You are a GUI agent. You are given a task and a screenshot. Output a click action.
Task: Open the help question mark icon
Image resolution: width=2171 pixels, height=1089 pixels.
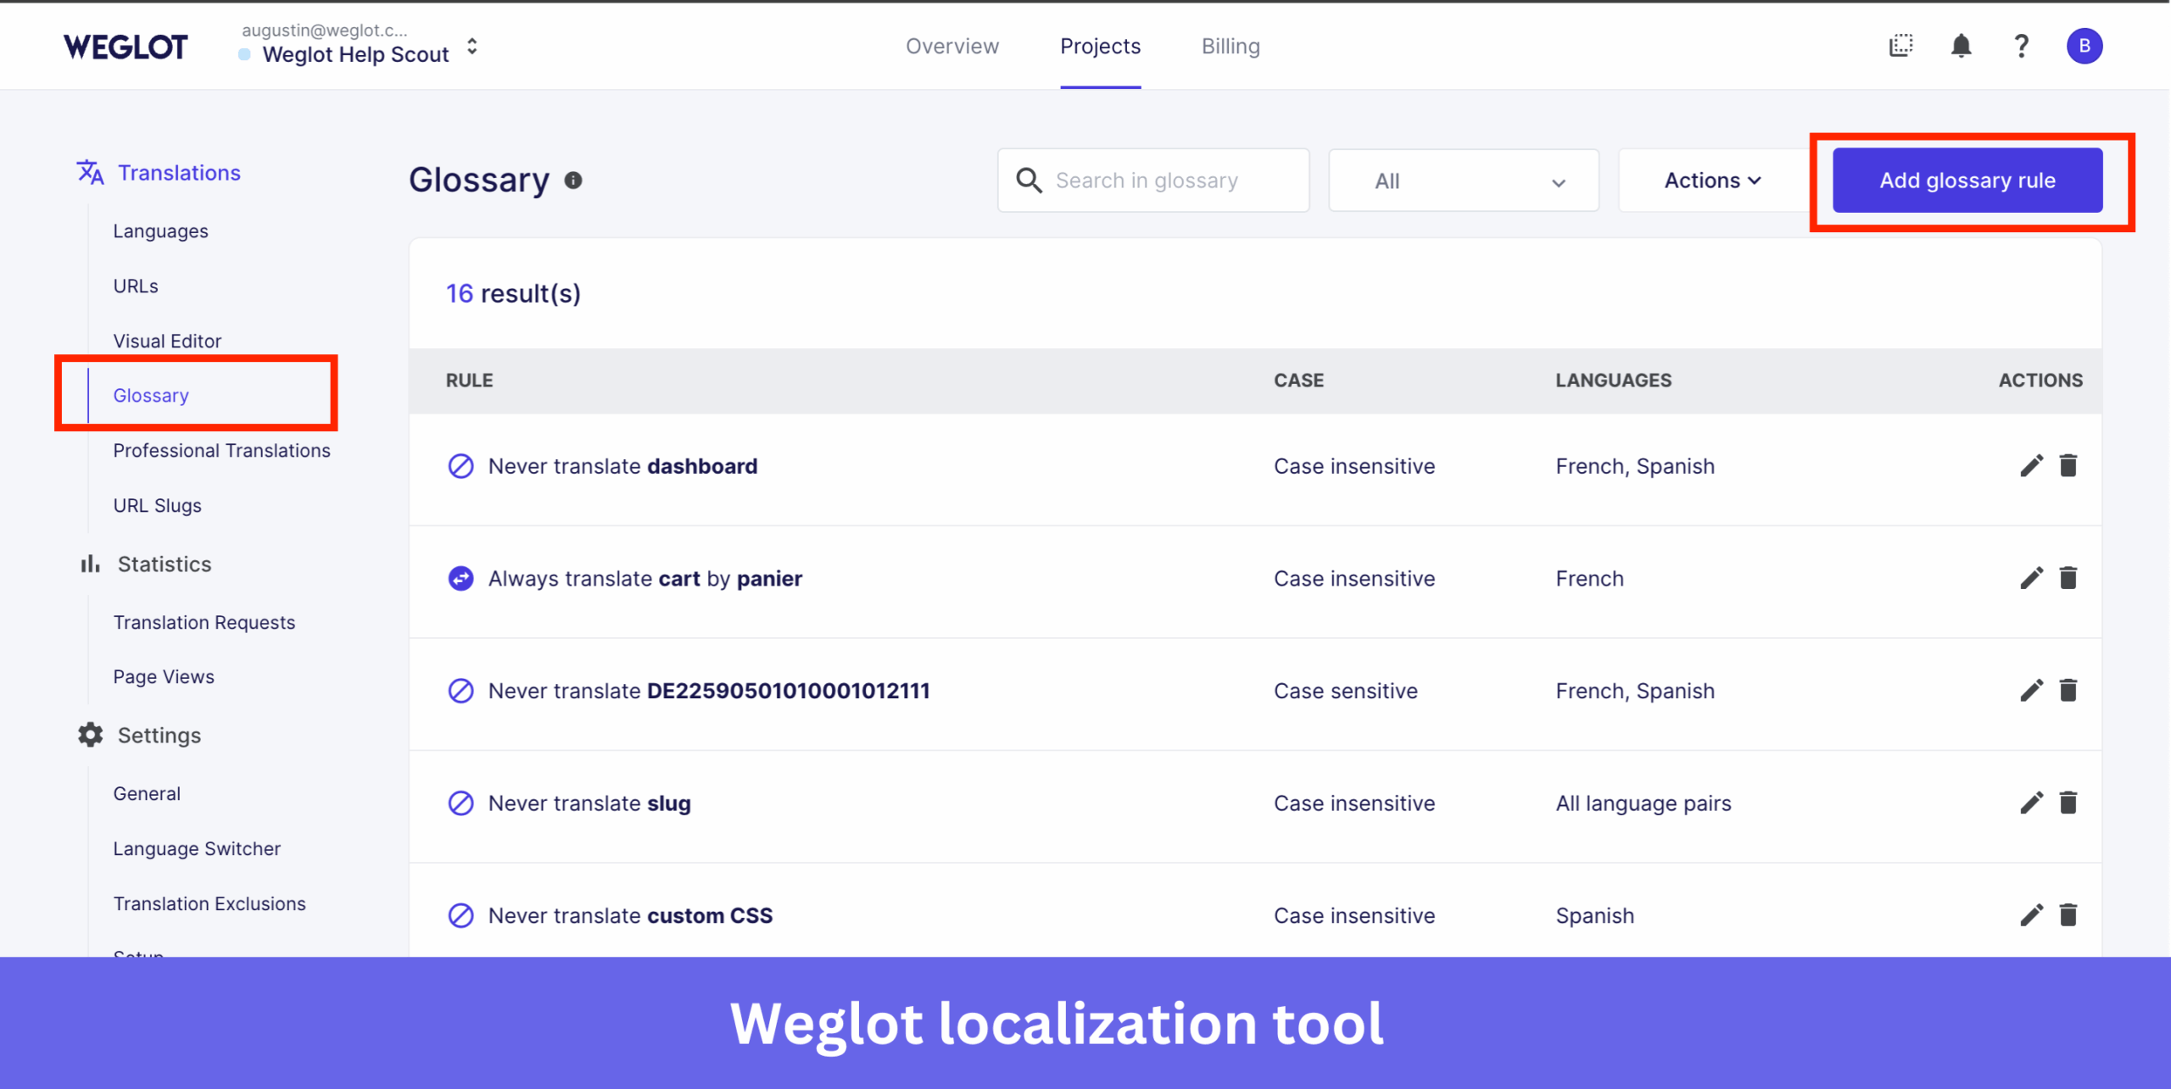pyautogui.click(x=2022, y=46)
